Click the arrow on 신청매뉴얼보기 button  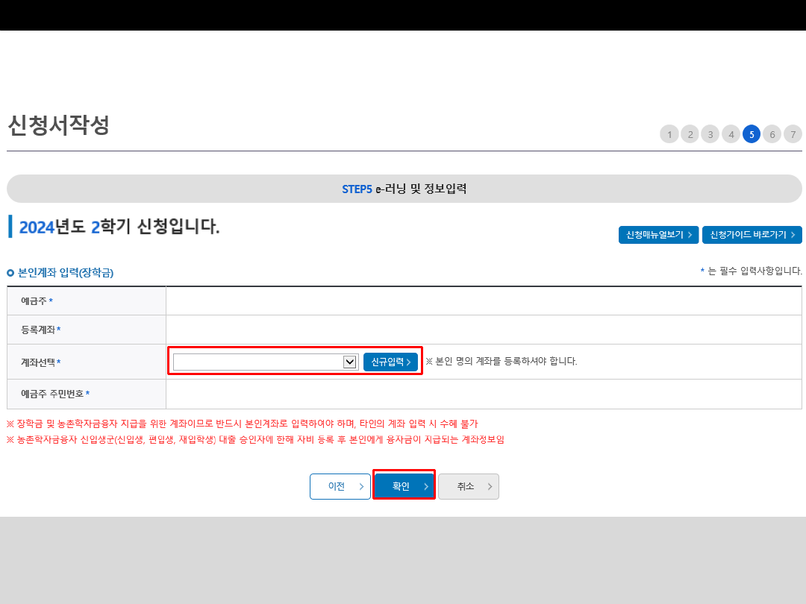pyautogui.click(x=690, y=235)
